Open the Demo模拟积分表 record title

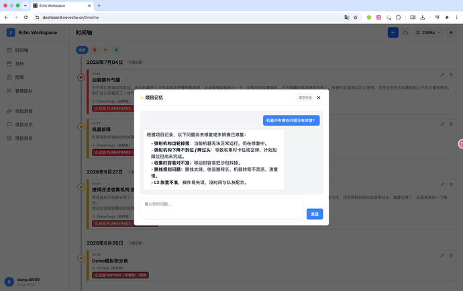coord(110,261)
